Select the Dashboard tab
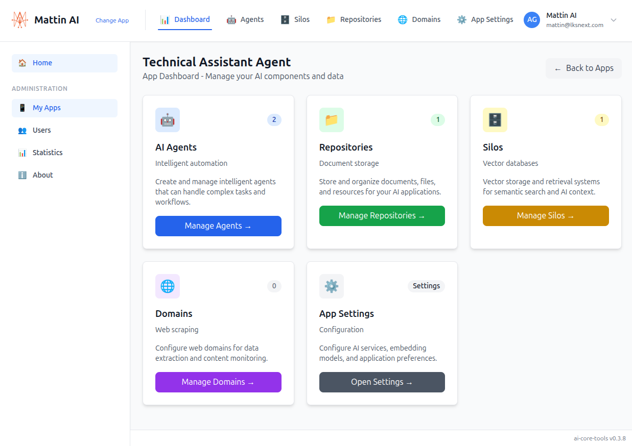This screenshot has height=446, width=632. point(185,19)
